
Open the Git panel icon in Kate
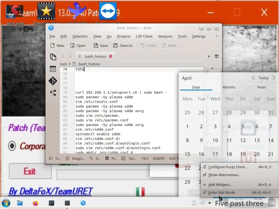[53, 81]
